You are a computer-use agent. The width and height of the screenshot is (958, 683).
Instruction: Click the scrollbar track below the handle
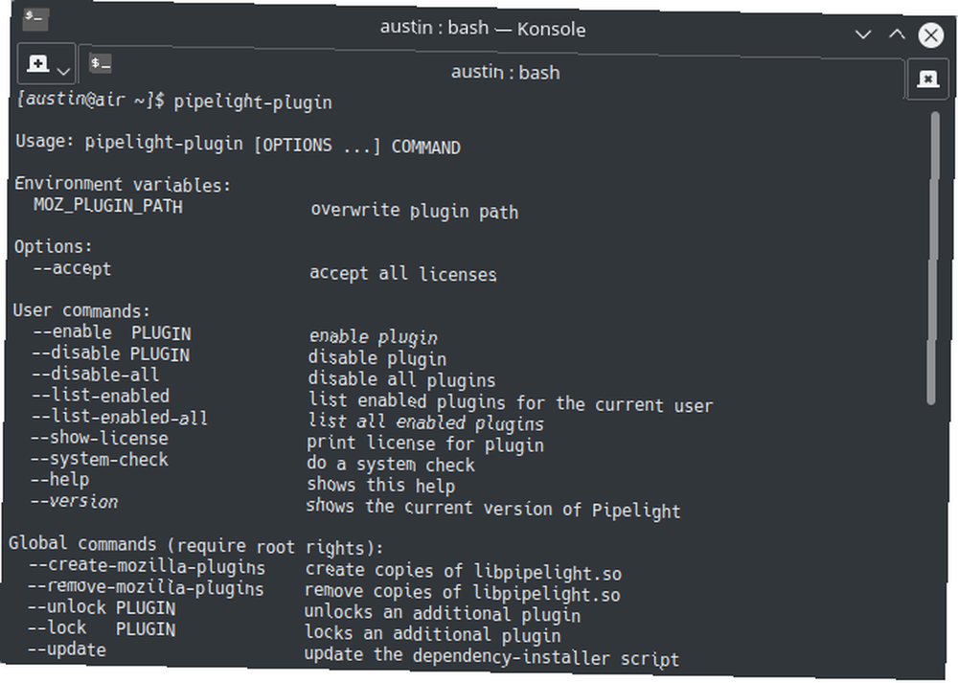pyautogui.click(x=933, y=532)
